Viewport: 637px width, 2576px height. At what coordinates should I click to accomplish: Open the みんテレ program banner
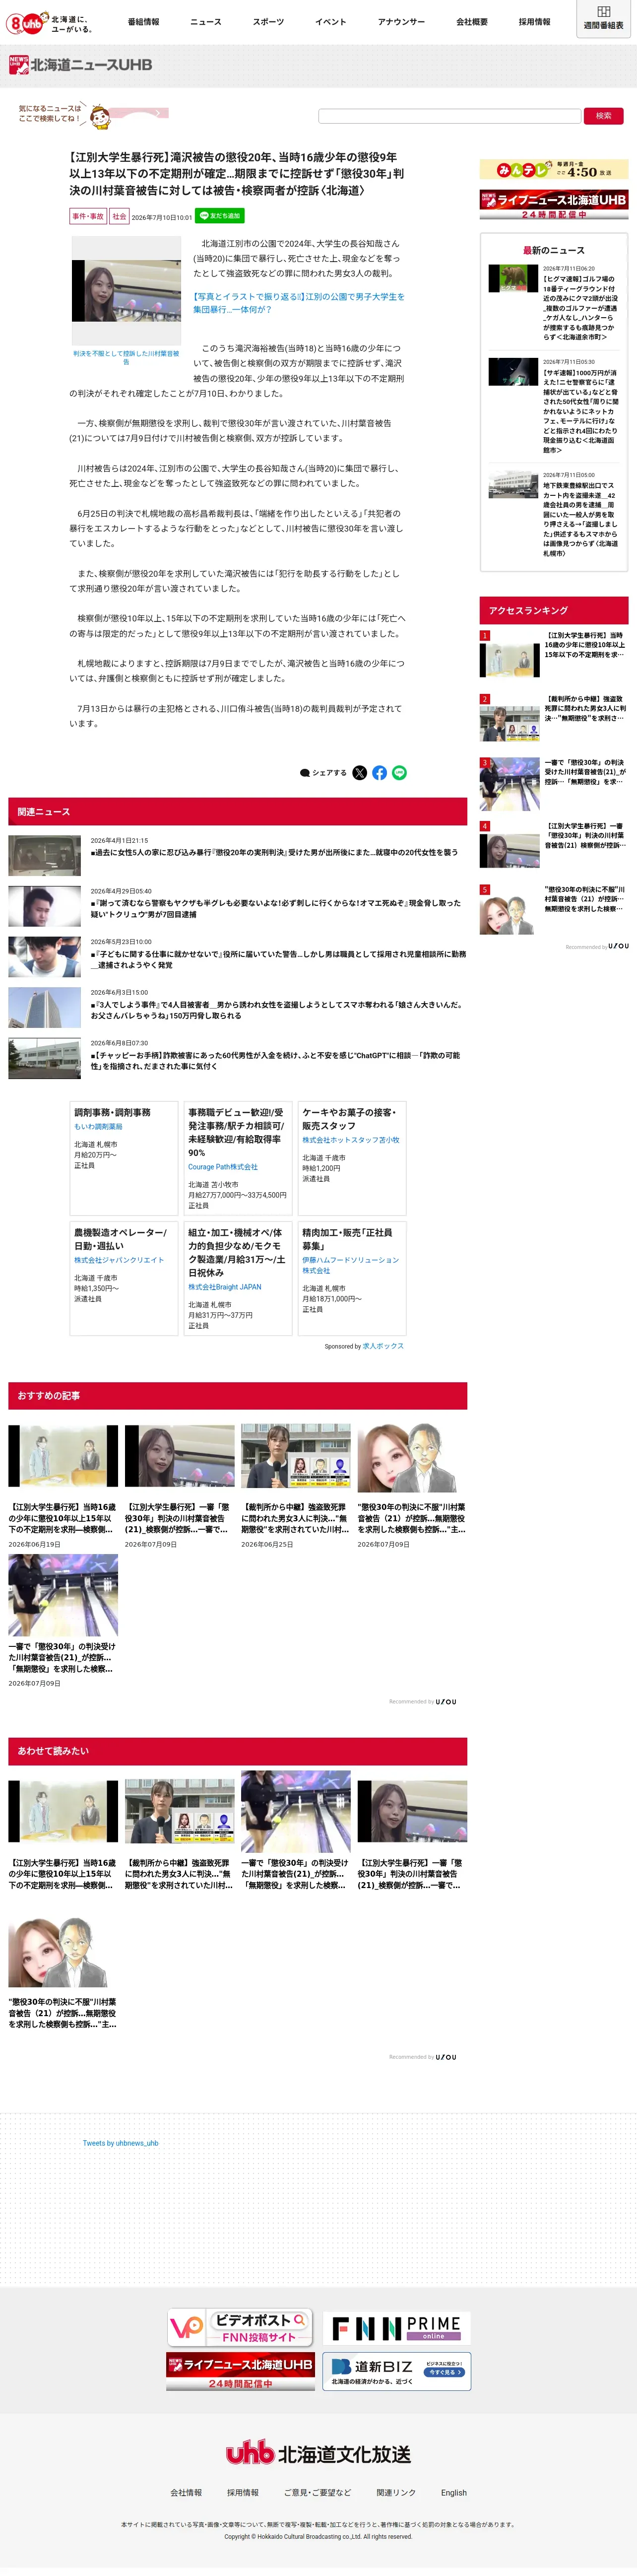[x=554, y=170]
